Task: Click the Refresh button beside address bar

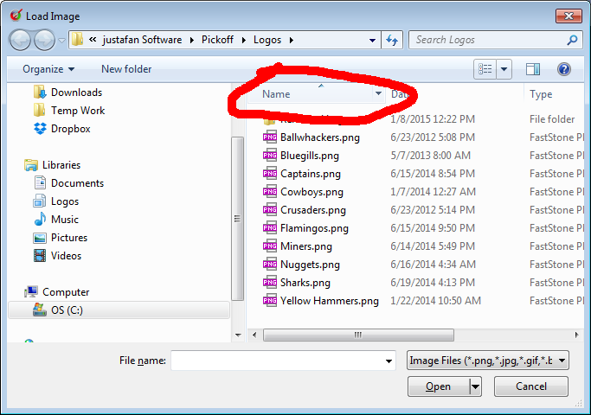Action: point(393,40)
